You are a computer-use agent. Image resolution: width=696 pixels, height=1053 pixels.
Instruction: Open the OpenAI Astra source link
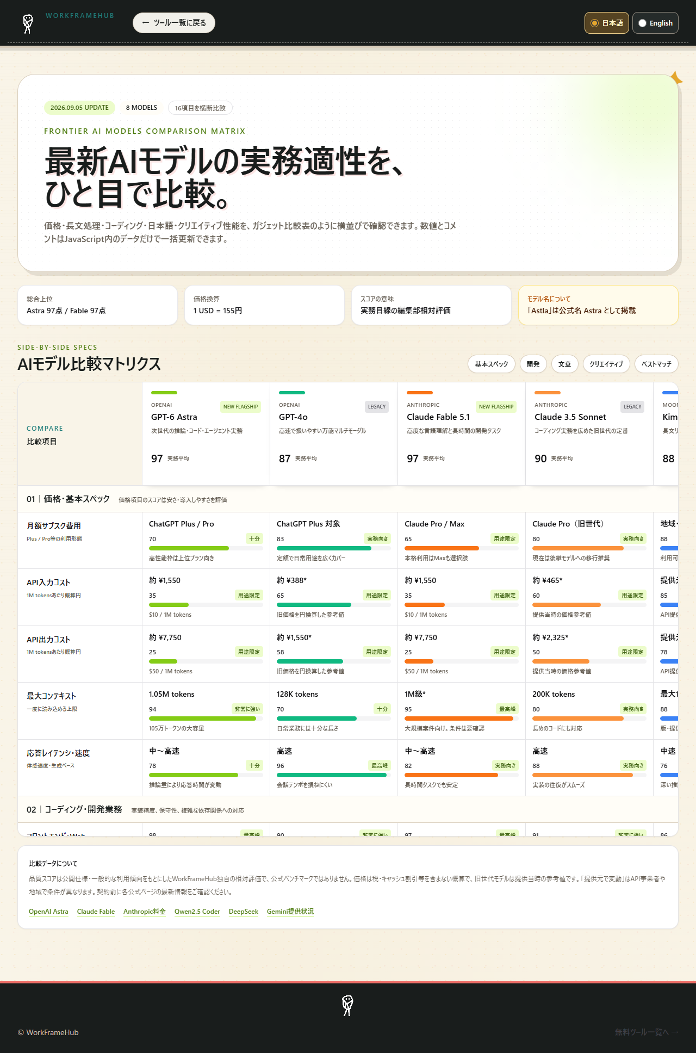click(x=48, y=912)
